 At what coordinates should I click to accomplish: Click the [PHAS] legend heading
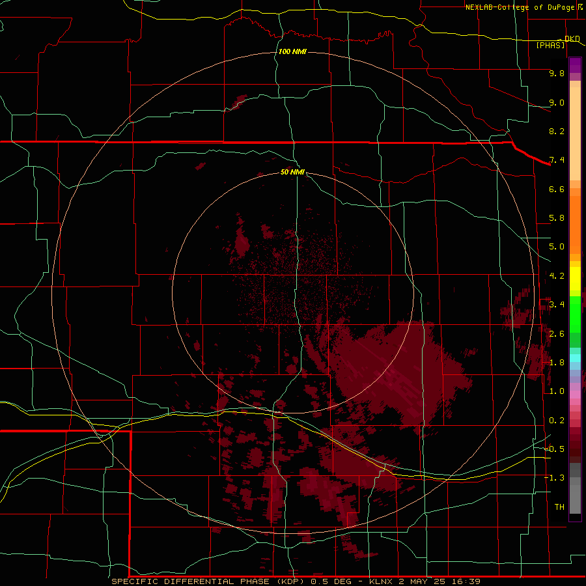click(x=550, y=45)
